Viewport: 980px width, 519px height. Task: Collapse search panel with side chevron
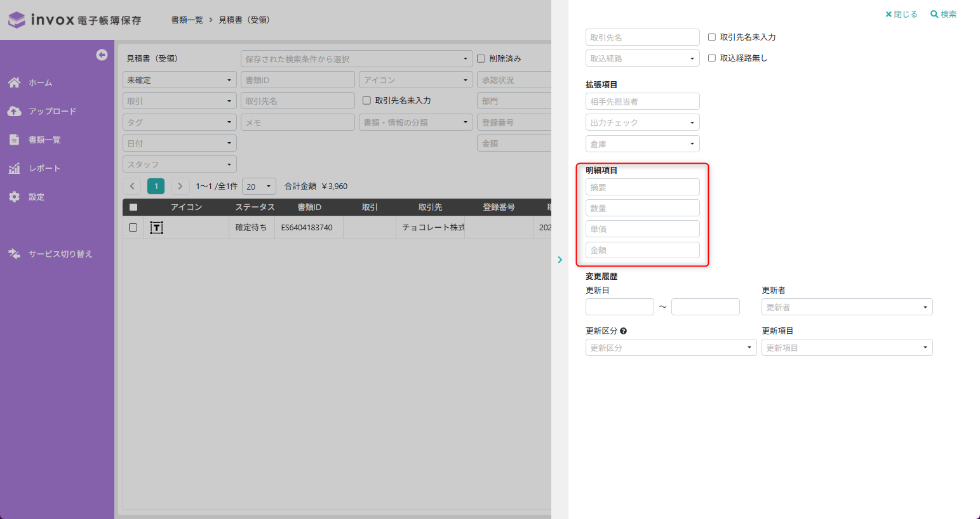[x=560, y=259]
